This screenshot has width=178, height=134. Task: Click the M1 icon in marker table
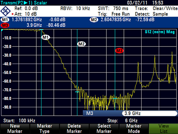pyautogui.click(x=5, y=20)
